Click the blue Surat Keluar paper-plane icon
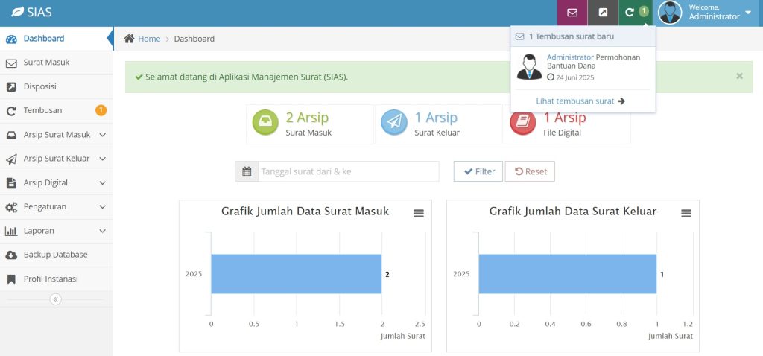This screenshot has width=763, height=356. pyautogui.click(x=393, y=122)
